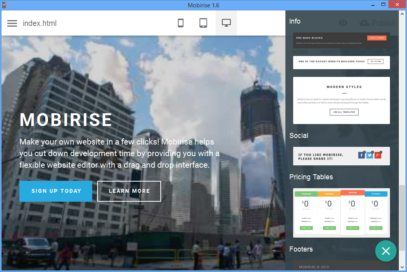Select the 'One of the easiest website builders' block
The image size is (407, 272).
point(341,63)
